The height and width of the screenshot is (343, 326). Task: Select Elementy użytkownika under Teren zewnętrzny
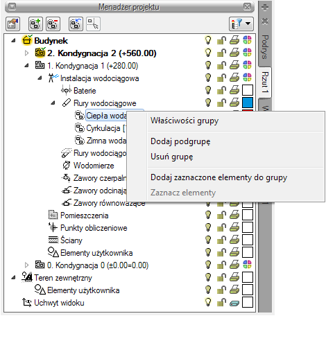83,290
